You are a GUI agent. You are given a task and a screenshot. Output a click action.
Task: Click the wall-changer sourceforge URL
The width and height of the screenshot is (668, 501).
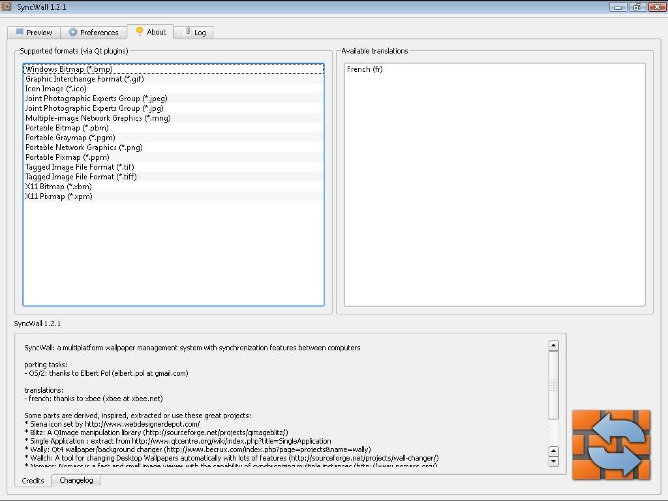pos(363,458)
